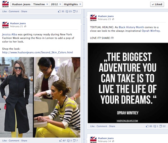
Task: Open Hudson Jeans avatar on February 21 post
Action: (5, 25)
